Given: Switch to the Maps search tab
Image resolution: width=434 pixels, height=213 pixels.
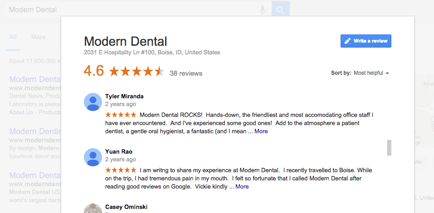Looking at the screenshot, I should (38, 37).
